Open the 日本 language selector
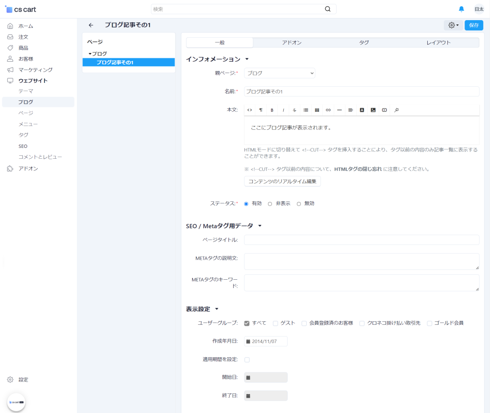This screenshot has width=490, height=413. pyautogui.click(x=479, y=9)
